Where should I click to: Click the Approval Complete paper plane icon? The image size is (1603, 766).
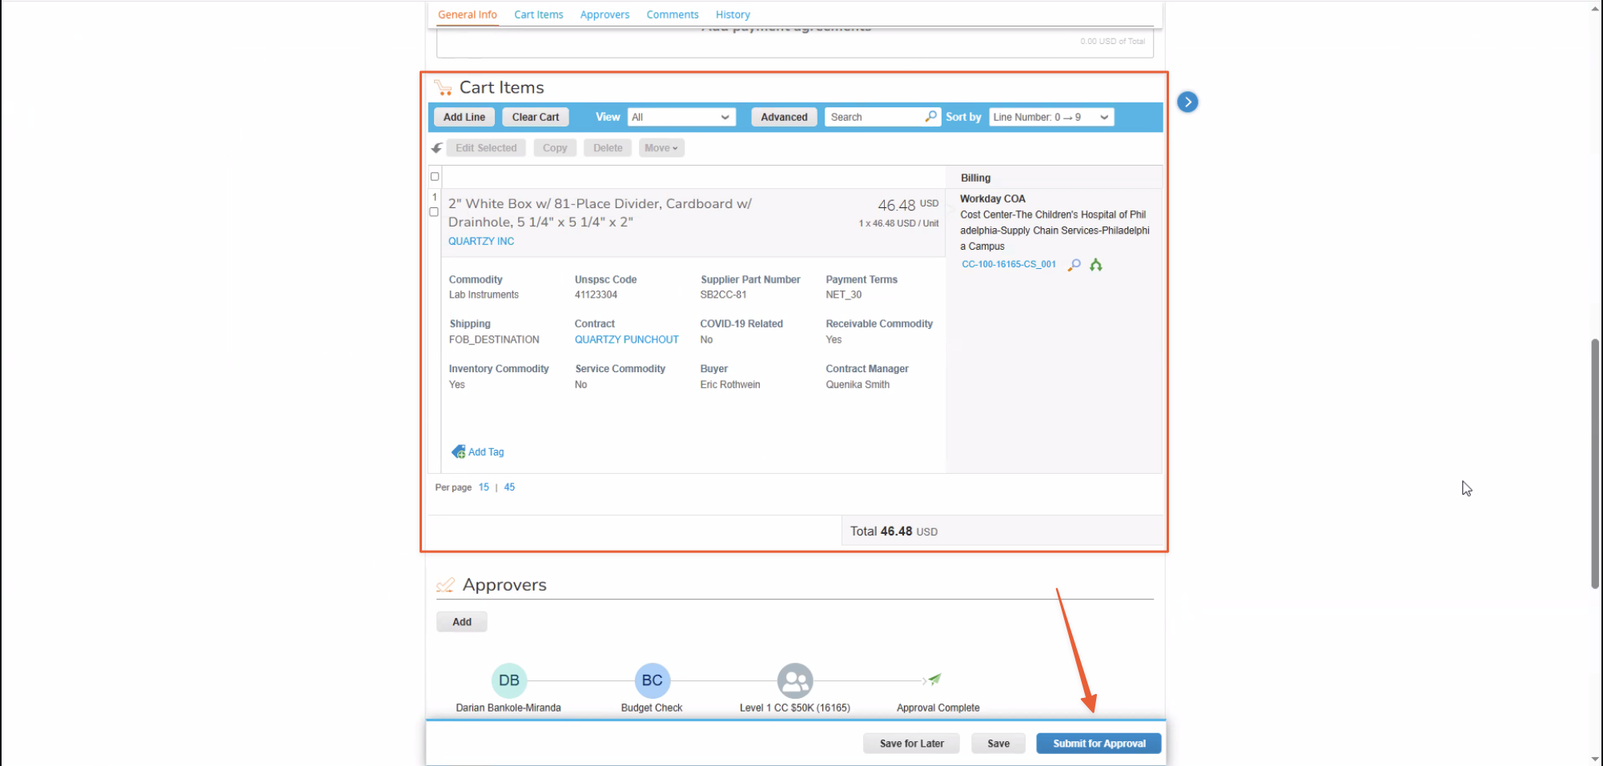pyautogui.click(x=934, y=679)
